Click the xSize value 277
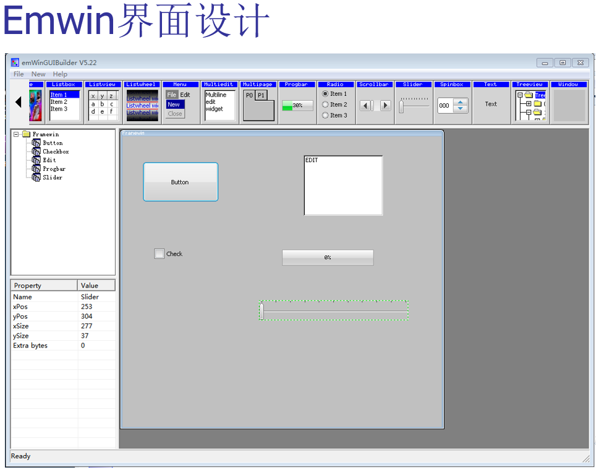Viewport: 596px width, 470px height. coord(87,326)
